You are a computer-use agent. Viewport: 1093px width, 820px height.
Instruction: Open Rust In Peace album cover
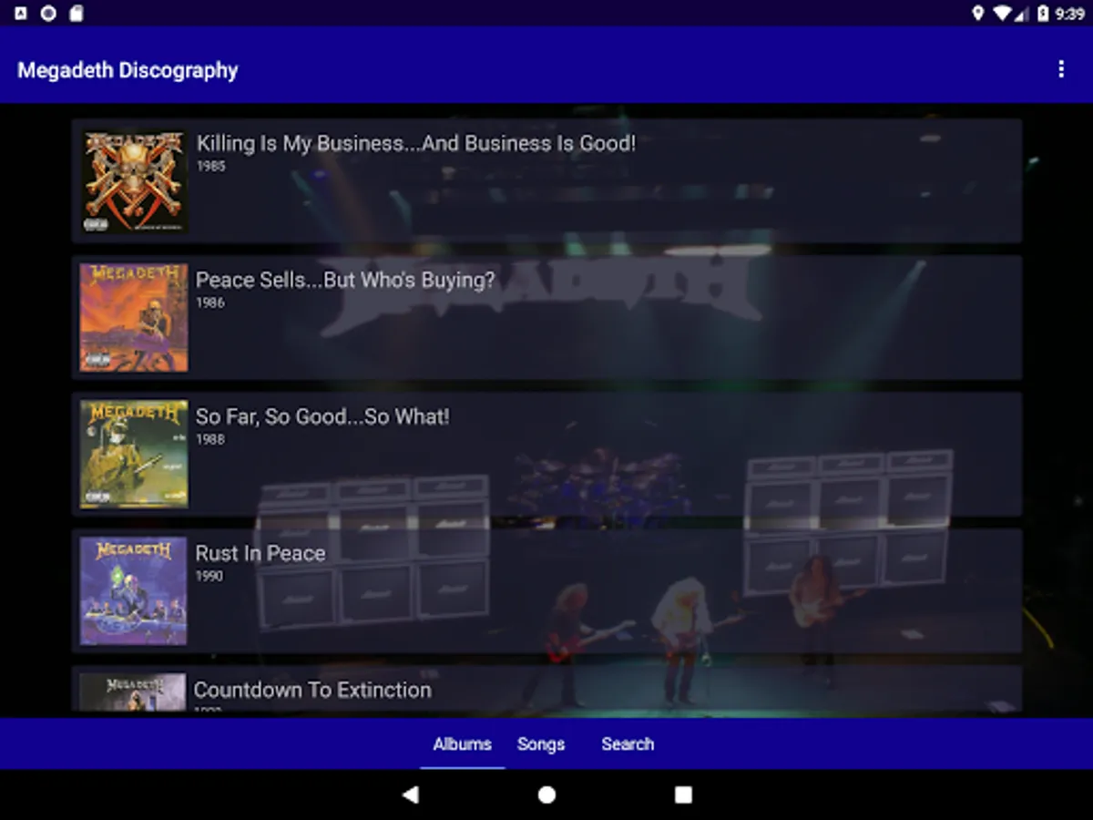tap(134, 590)
